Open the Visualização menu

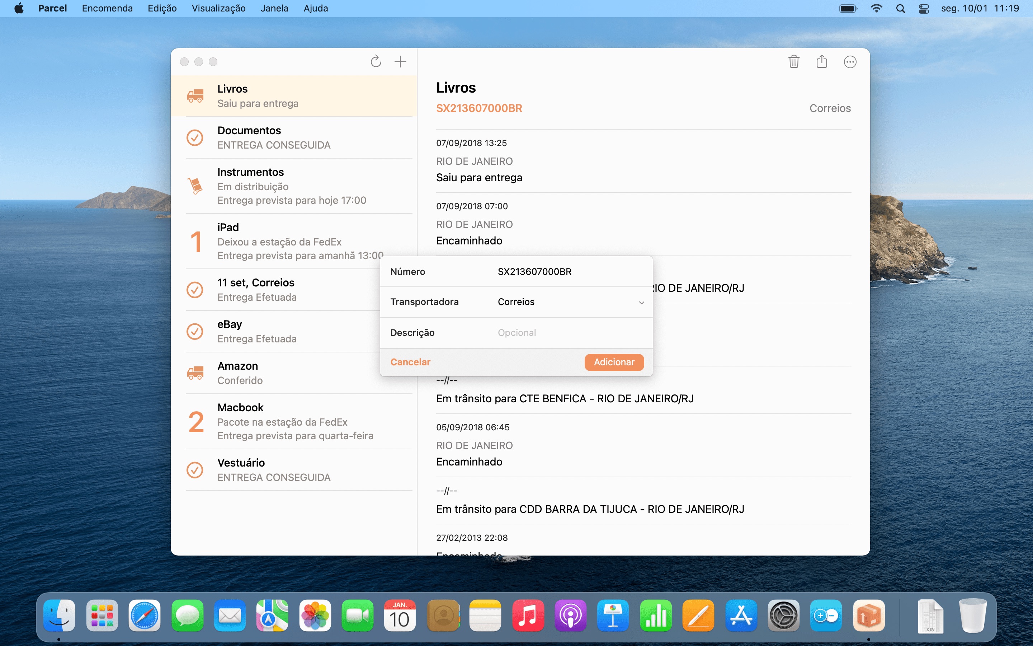(x=218, y=9)
